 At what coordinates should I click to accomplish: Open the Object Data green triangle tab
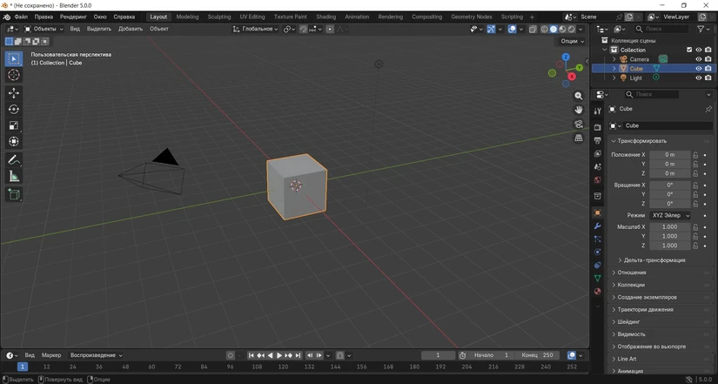pos(598,278)
